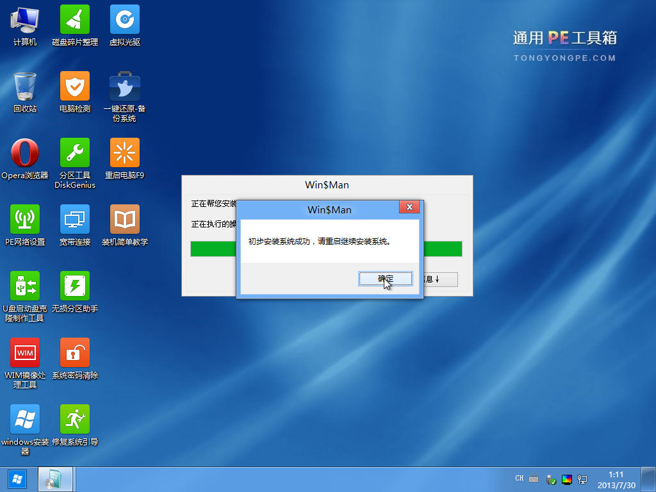Launch 磁盘碎片整理 defrag tool
This screenshot has width=656, height=492.
coord(75,25)
